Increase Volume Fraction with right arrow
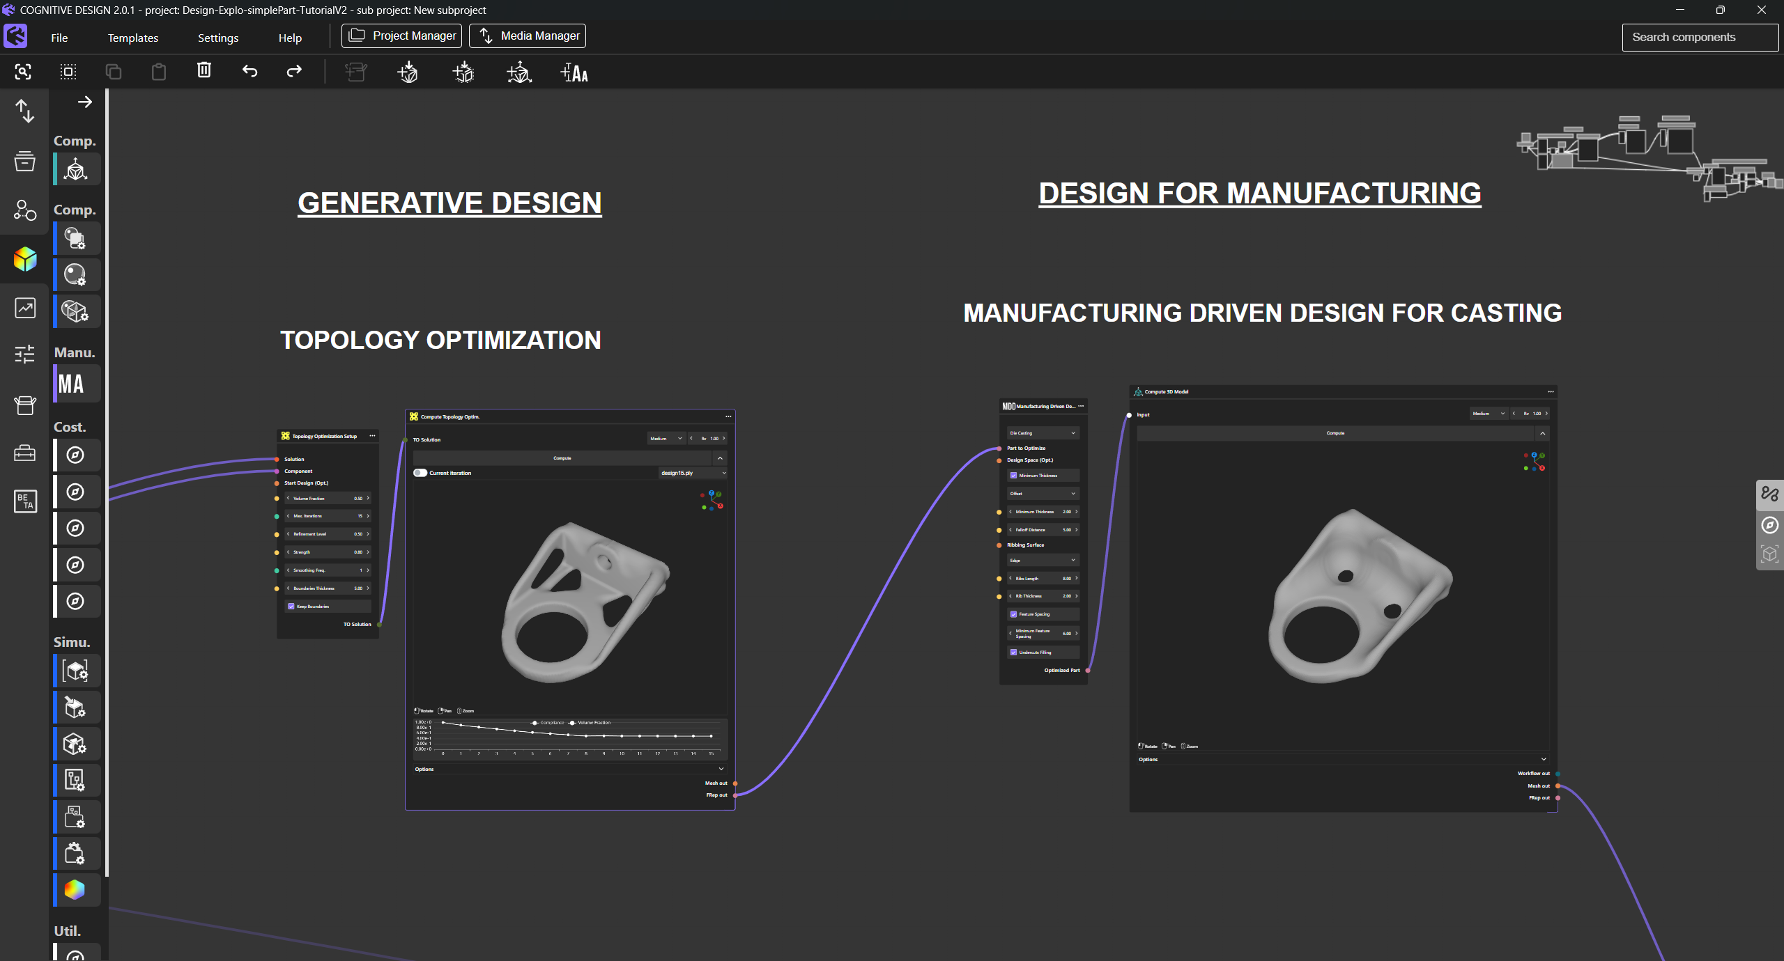 [368, 499]
